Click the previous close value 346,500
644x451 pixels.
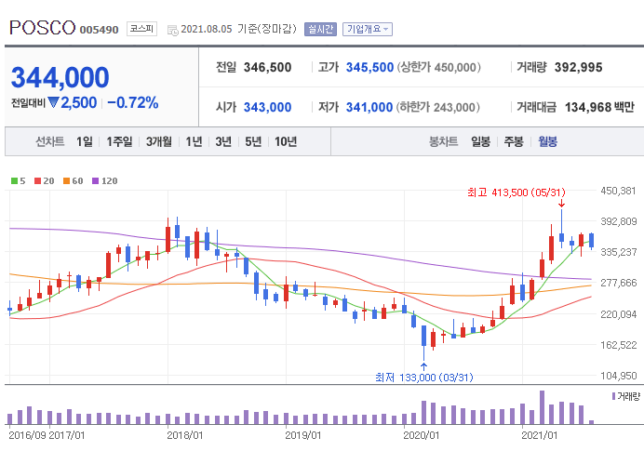tap(267, 67)
